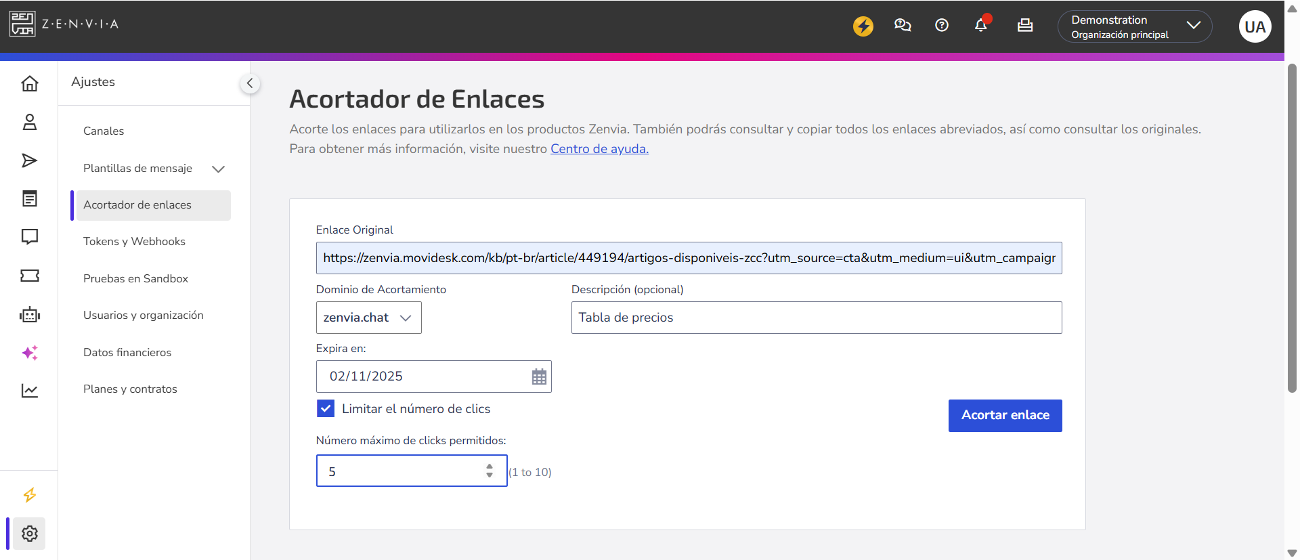Viewport: 1300px width, 560px height.
Task: Open the chat conversations icon in header
Action: (x=902, y=26)
